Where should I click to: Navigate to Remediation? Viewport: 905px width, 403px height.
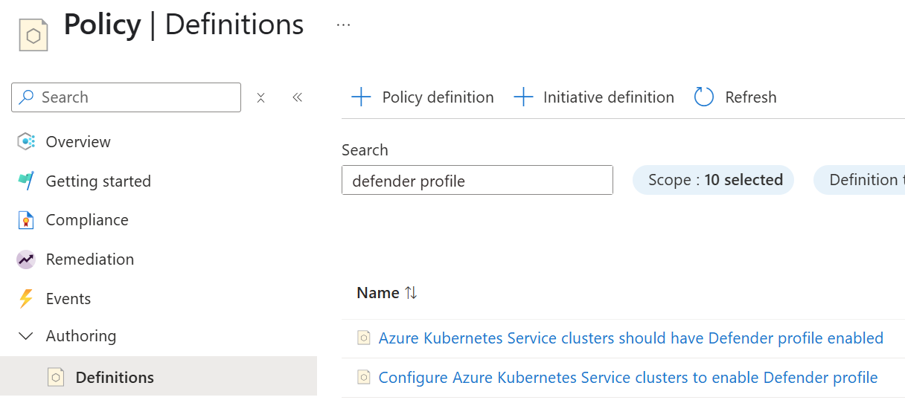(x=90, y=259)
